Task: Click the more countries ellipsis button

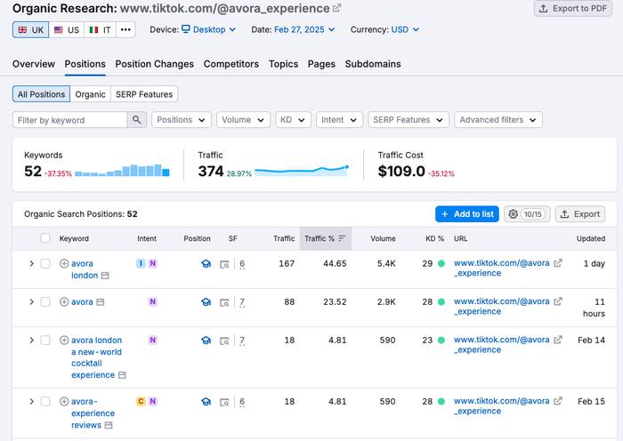Action: pos(125,29)
